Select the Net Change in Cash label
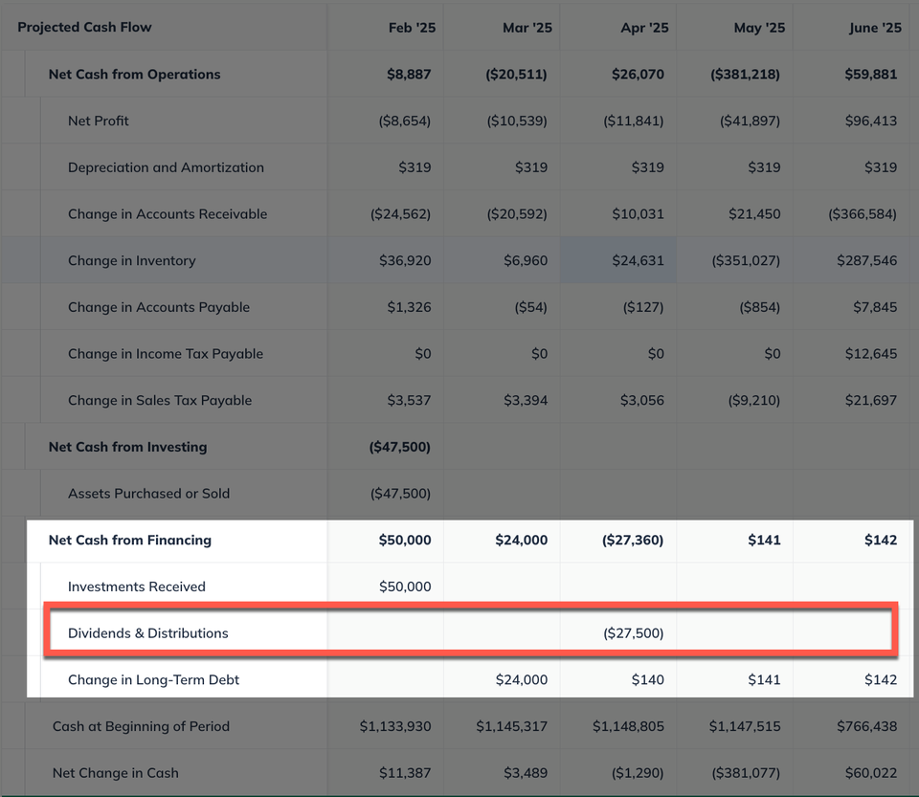The width and height of the screenshot is (919, 797). (116, 773)
